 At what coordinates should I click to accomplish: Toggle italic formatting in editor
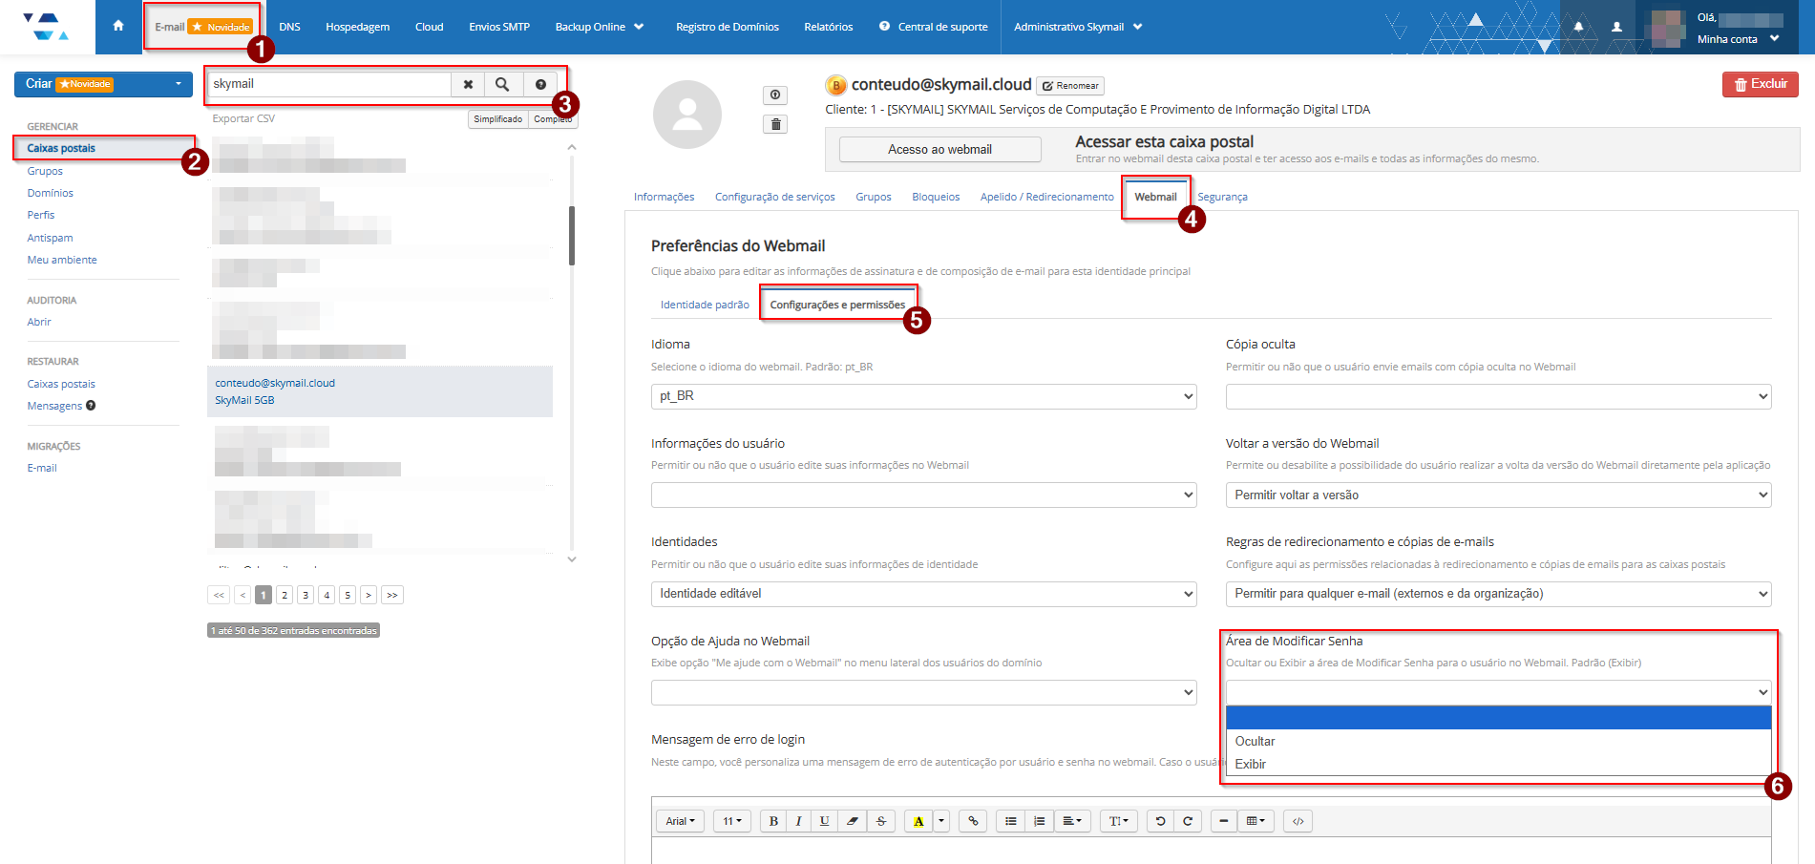798,821
